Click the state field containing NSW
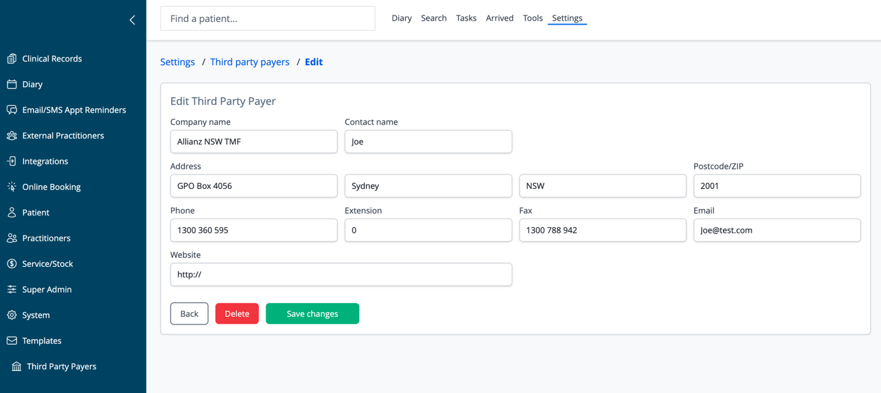This screenshot has width=881, height=393. (x=603, y=186)
